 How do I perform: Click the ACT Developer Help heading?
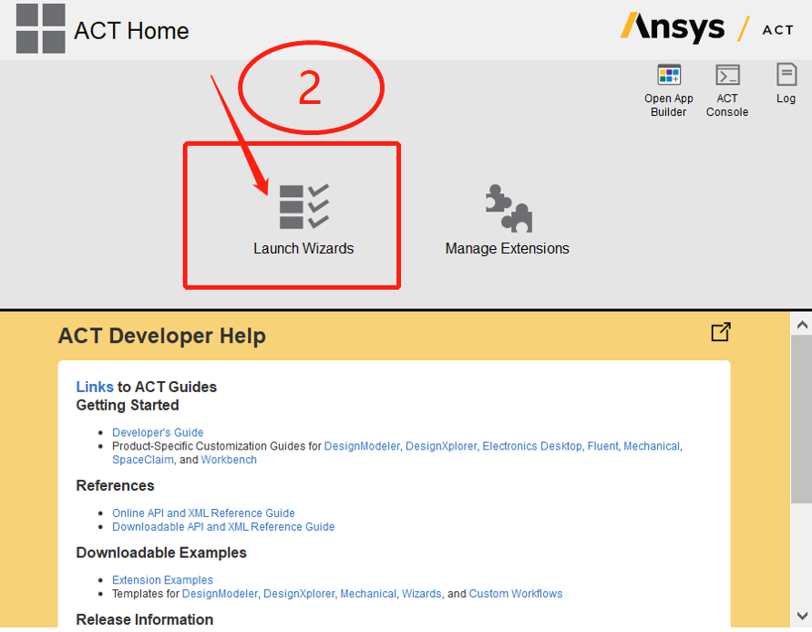(x=162, y=336)
